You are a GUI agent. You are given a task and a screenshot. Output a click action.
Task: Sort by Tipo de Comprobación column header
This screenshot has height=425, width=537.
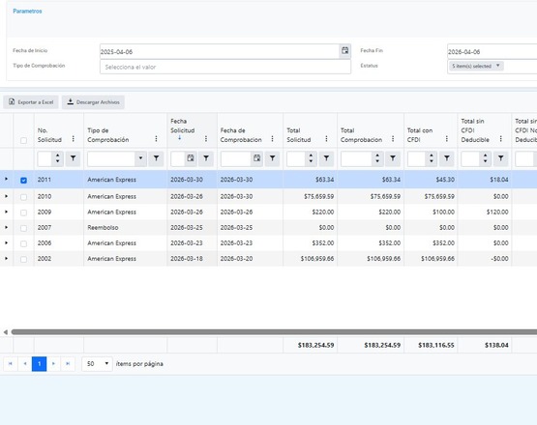pos(107,135)
